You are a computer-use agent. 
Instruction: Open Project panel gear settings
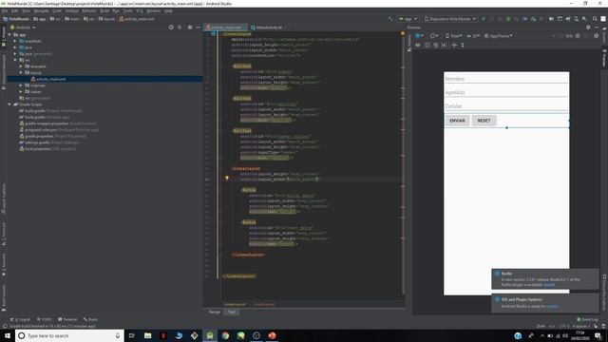tap(190, 28)
